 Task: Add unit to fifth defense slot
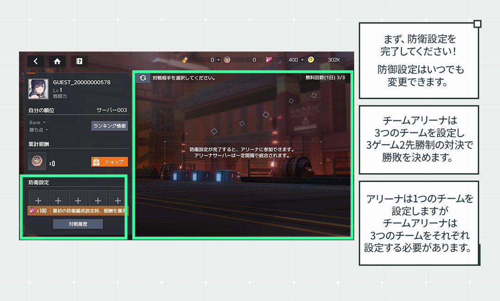point(118,201)
